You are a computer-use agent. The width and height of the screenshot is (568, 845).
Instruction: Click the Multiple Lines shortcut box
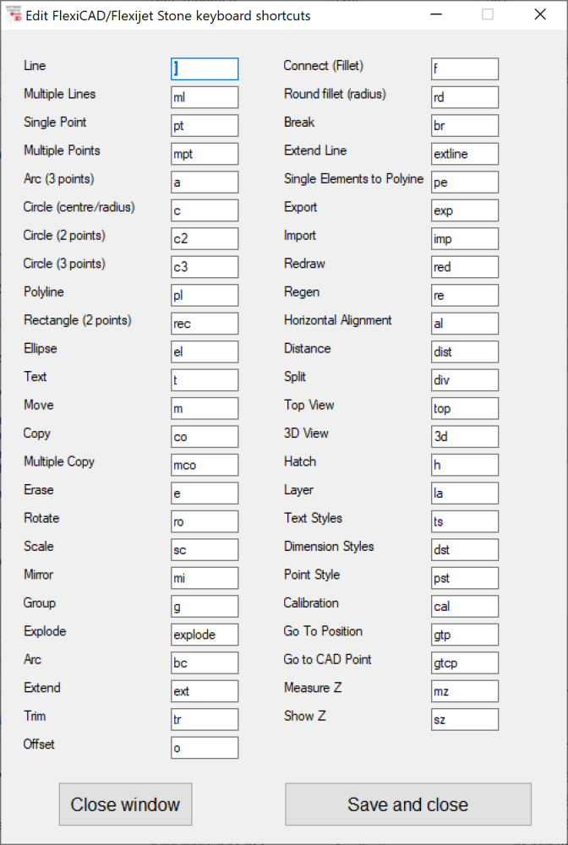pyautogui.click(x=204, y=96)
